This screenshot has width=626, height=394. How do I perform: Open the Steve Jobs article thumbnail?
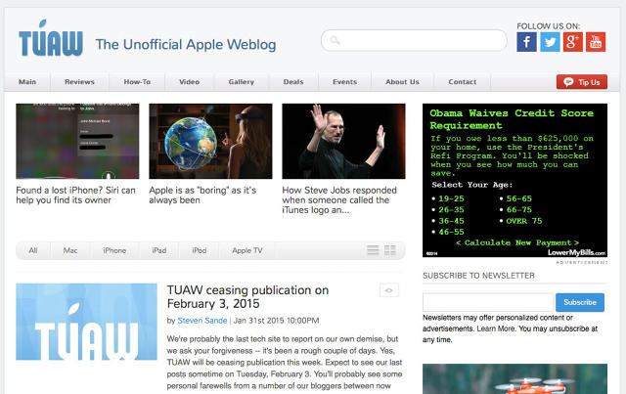point(343,141)
